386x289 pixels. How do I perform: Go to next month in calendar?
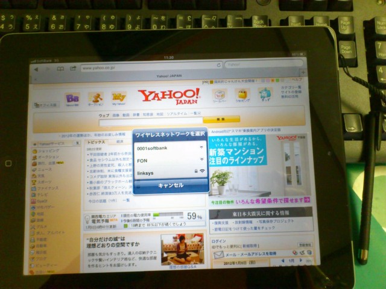[300, 259]
